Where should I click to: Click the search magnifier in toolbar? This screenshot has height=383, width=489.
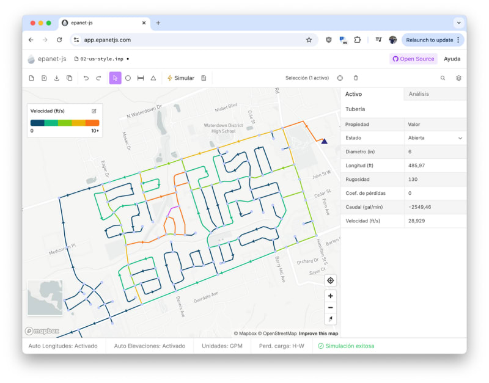click(x=443, y=78)
